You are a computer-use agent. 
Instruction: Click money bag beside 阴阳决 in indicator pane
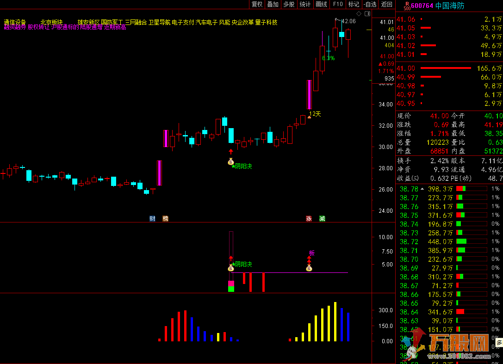pos(231,268)
